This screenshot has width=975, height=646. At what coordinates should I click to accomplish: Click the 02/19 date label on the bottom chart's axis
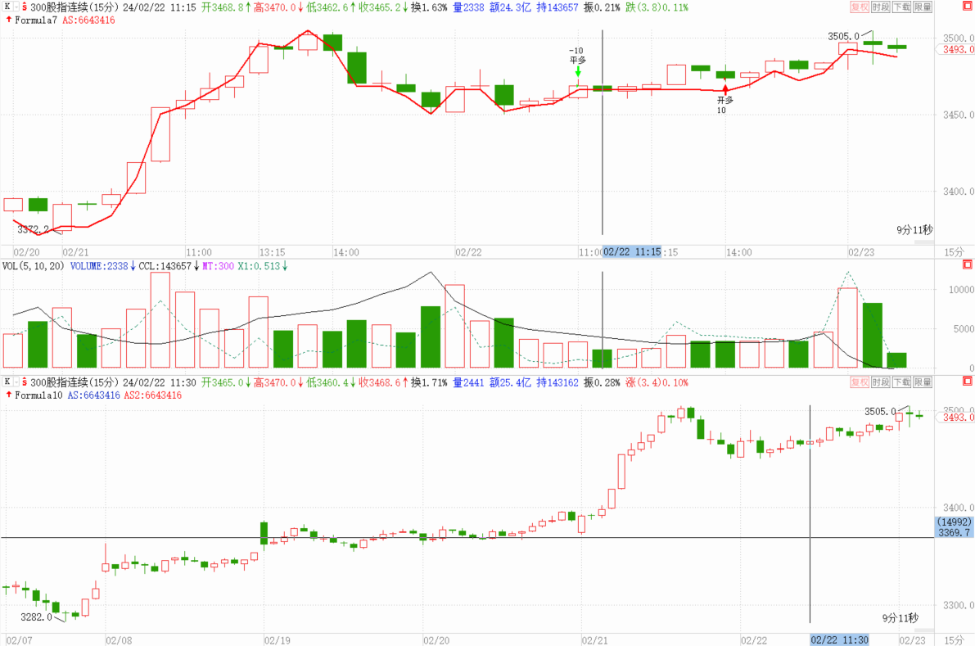[278, 640]
